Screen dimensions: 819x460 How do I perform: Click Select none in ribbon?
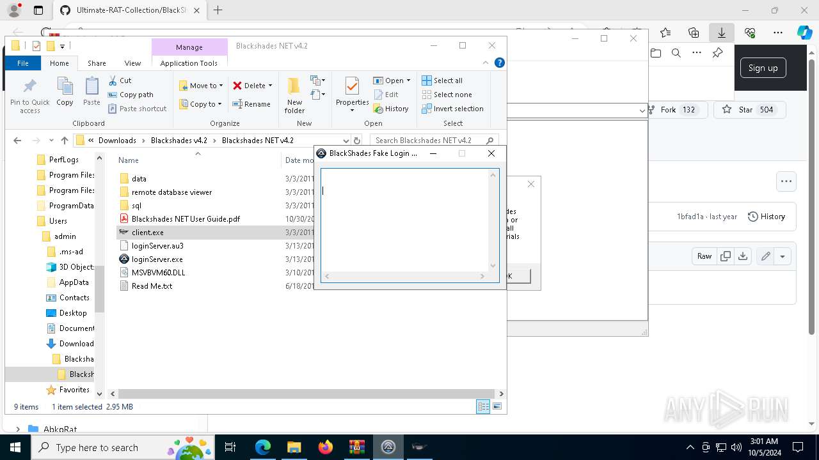point(447,95)
